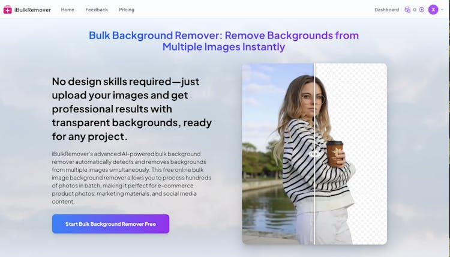Open the Pricing page
Screen dimensions: 450x257
coord(127,10)
